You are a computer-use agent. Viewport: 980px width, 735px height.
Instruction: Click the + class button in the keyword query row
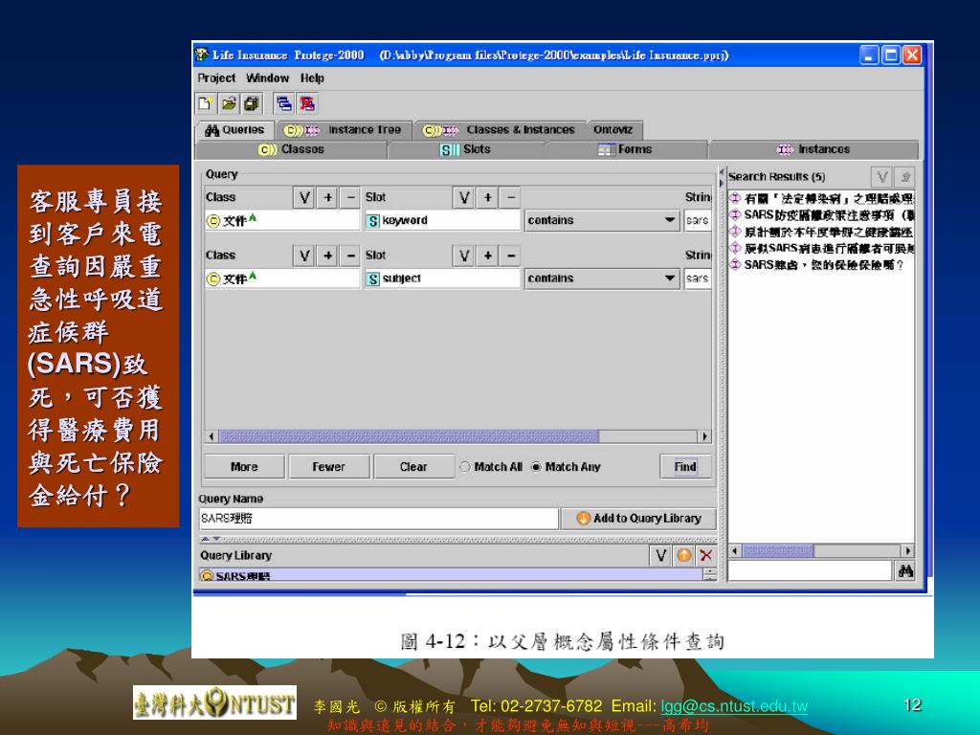327,197
